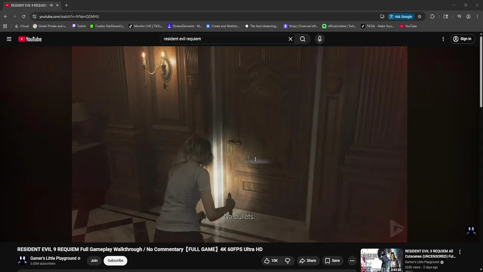Bookmark this page with the star icon
Screen dimensions: 483x272
pyautogui.click(x=420, y=17)
